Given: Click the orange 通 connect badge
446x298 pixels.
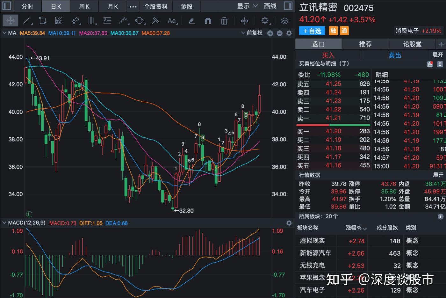Looking at the screenshot, I should 344,31.
